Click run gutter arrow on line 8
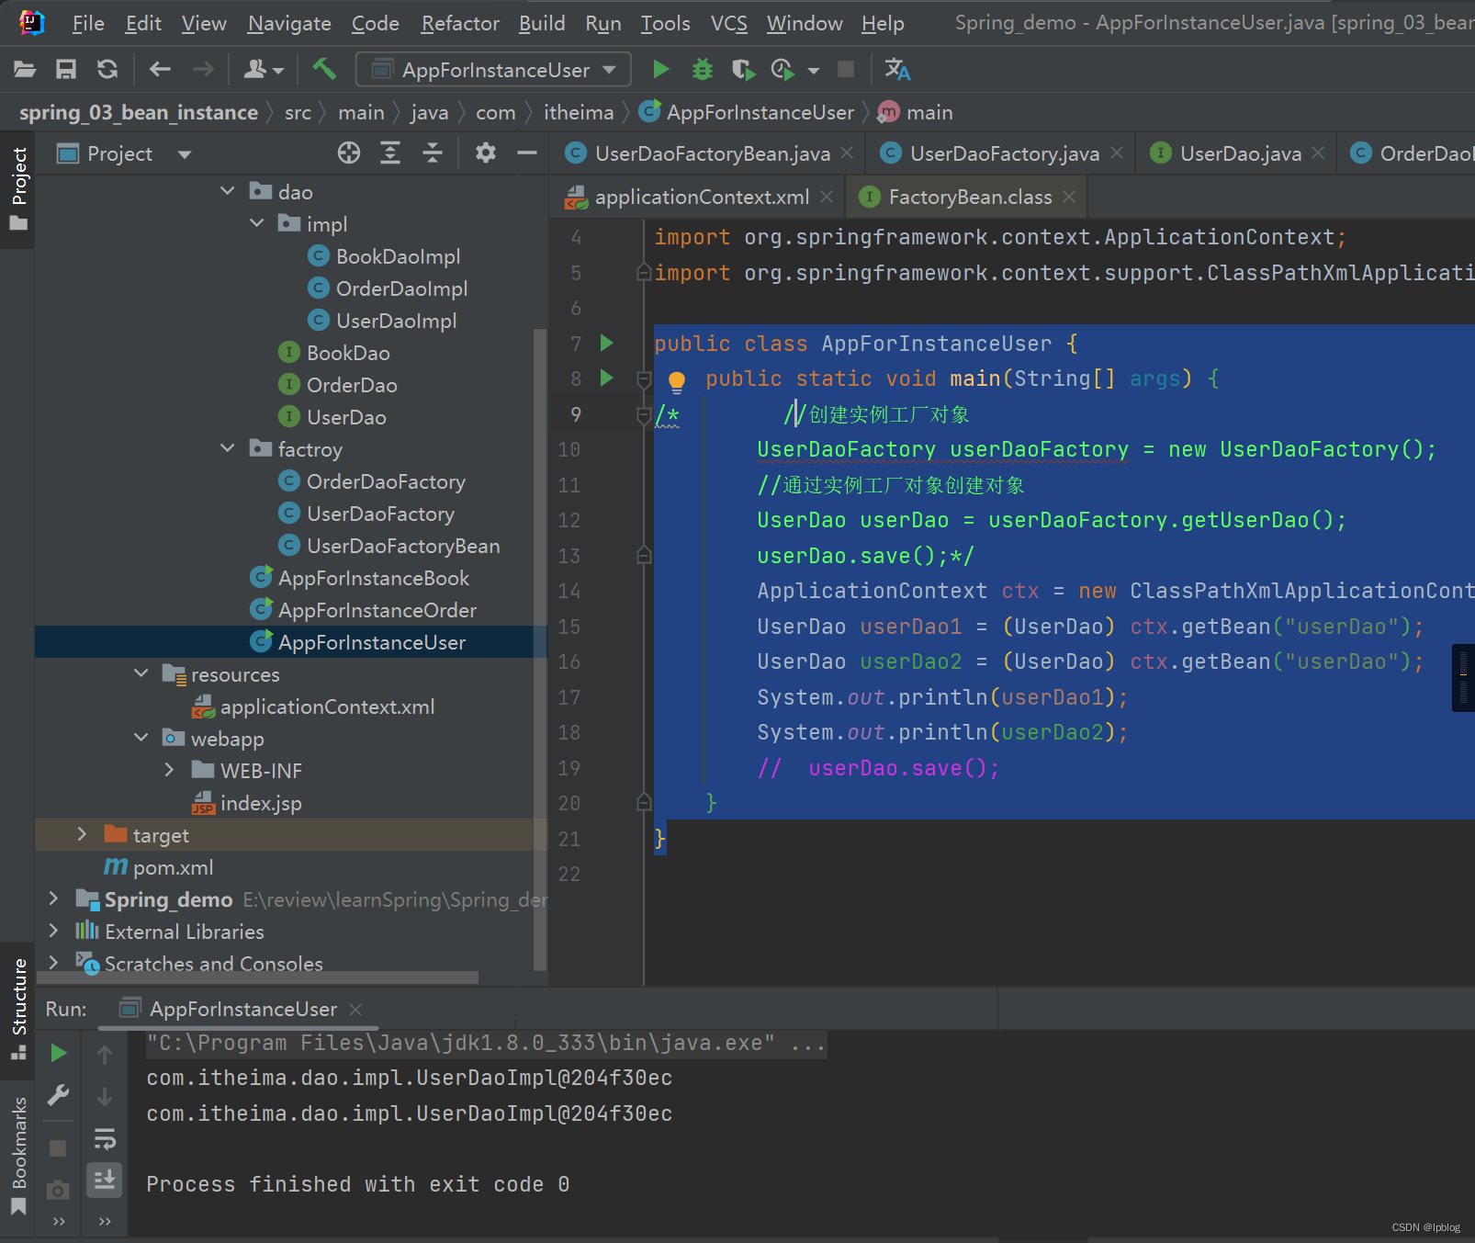1475x1243 pixels. click(x=606, y=378)
